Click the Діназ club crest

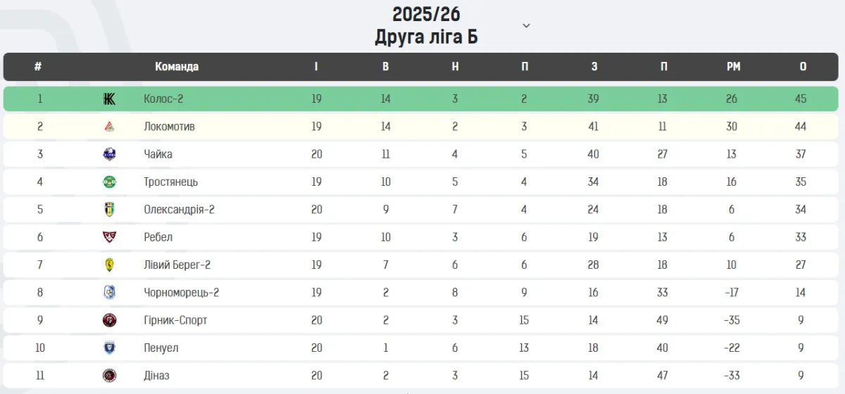coord(109,375)
